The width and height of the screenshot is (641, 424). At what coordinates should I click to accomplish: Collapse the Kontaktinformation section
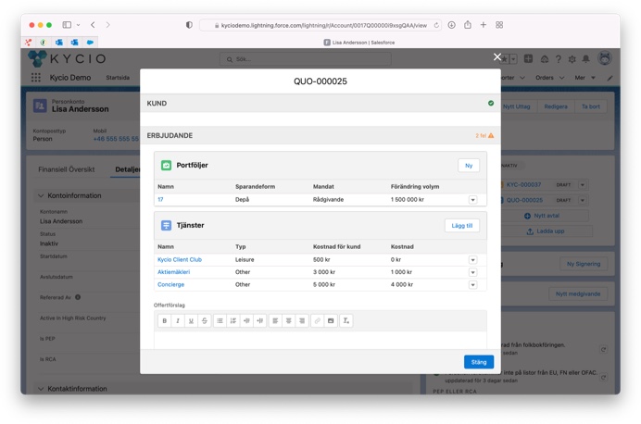tap(41, 389)
